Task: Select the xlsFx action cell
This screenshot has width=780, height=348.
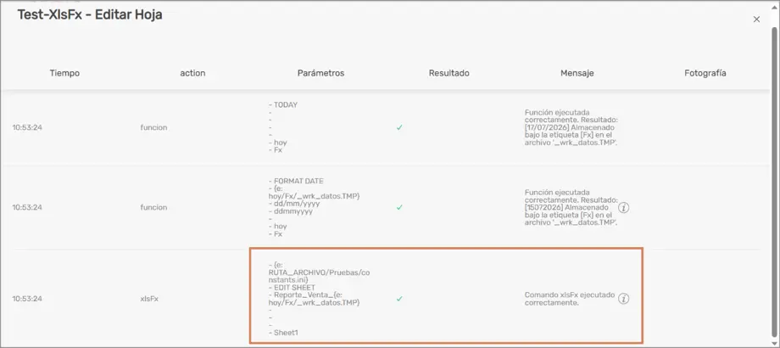Action: (x=150, y=299)
